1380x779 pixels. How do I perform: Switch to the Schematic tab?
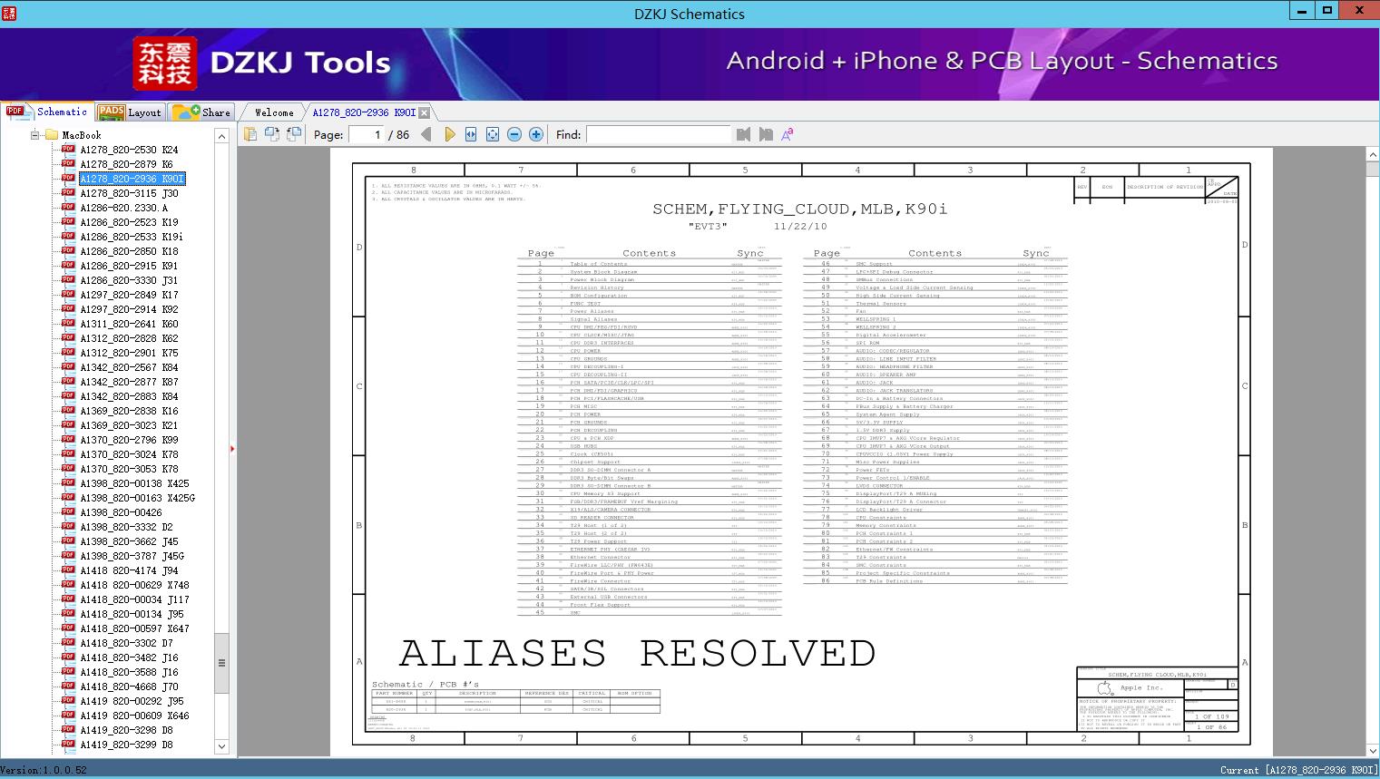pos(47,112)
